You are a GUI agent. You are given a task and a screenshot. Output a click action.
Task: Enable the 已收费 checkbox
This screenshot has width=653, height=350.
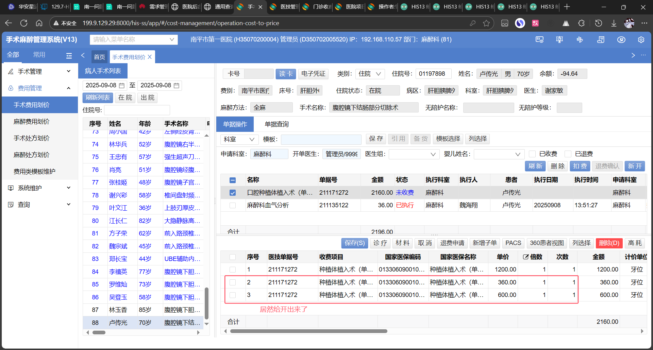tap(532, 154)
